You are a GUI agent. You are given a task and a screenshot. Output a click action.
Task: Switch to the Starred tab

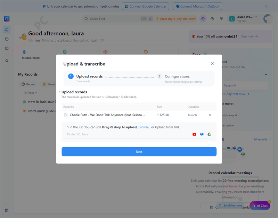49,84
